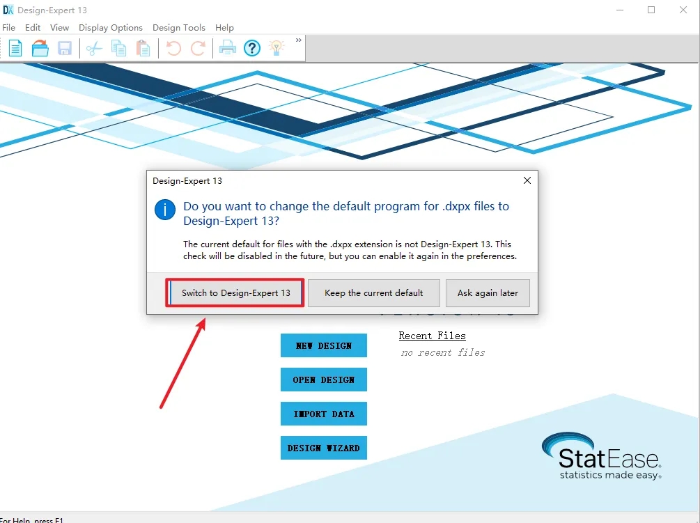Click the Cut scissors icon
700x523 pixels.
pos(94,48)
